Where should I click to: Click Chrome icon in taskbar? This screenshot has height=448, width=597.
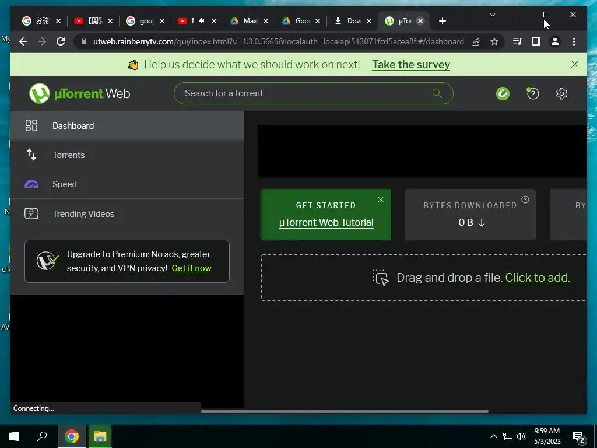tap(71, 436)
